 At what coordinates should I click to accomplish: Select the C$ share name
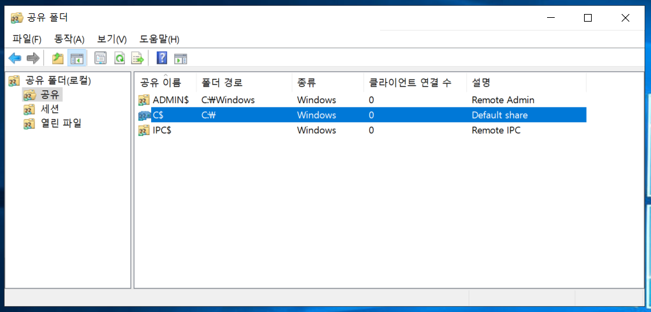pyautogui.click(x=158, y=115)
